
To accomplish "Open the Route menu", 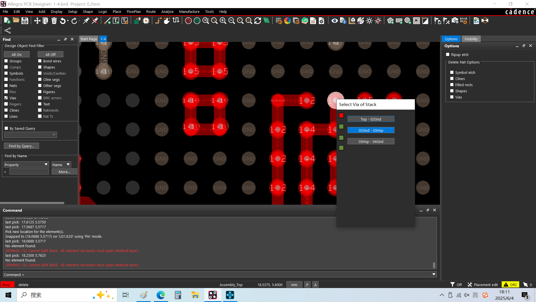I will 151,11.
